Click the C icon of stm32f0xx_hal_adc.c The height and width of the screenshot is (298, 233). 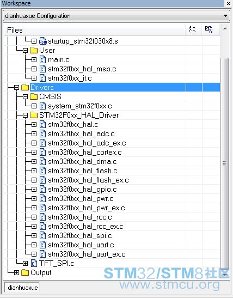point(42,134)
